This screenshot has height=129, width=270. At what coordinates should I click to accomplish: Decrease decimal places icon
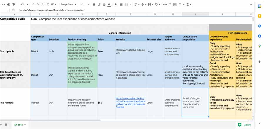pyautogui.click(x=43, y=4)
